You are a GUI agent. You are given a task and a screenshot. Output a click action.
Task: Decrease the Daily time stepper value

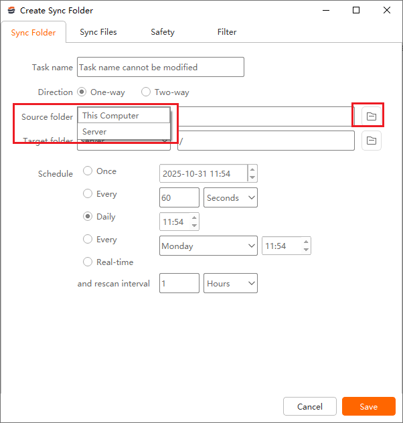click(x=194, y=226)
